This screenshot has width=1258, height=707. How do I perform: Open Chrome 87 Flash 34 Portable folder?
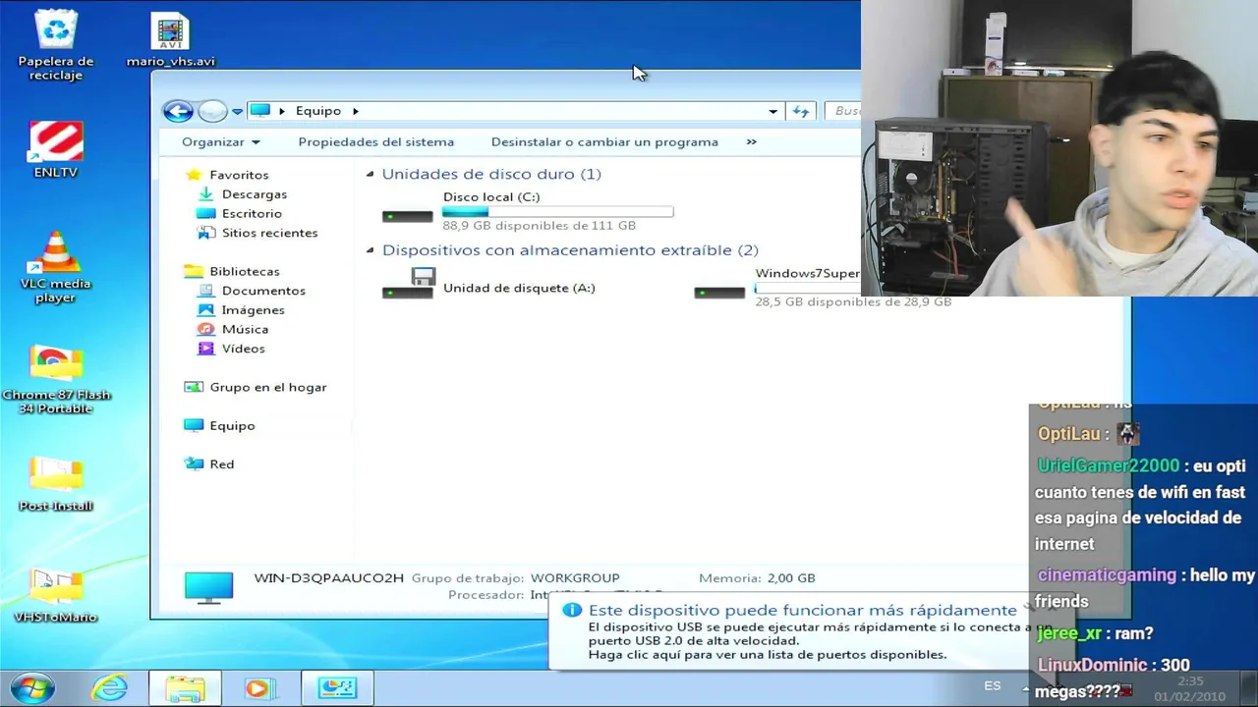coord(56,379)
